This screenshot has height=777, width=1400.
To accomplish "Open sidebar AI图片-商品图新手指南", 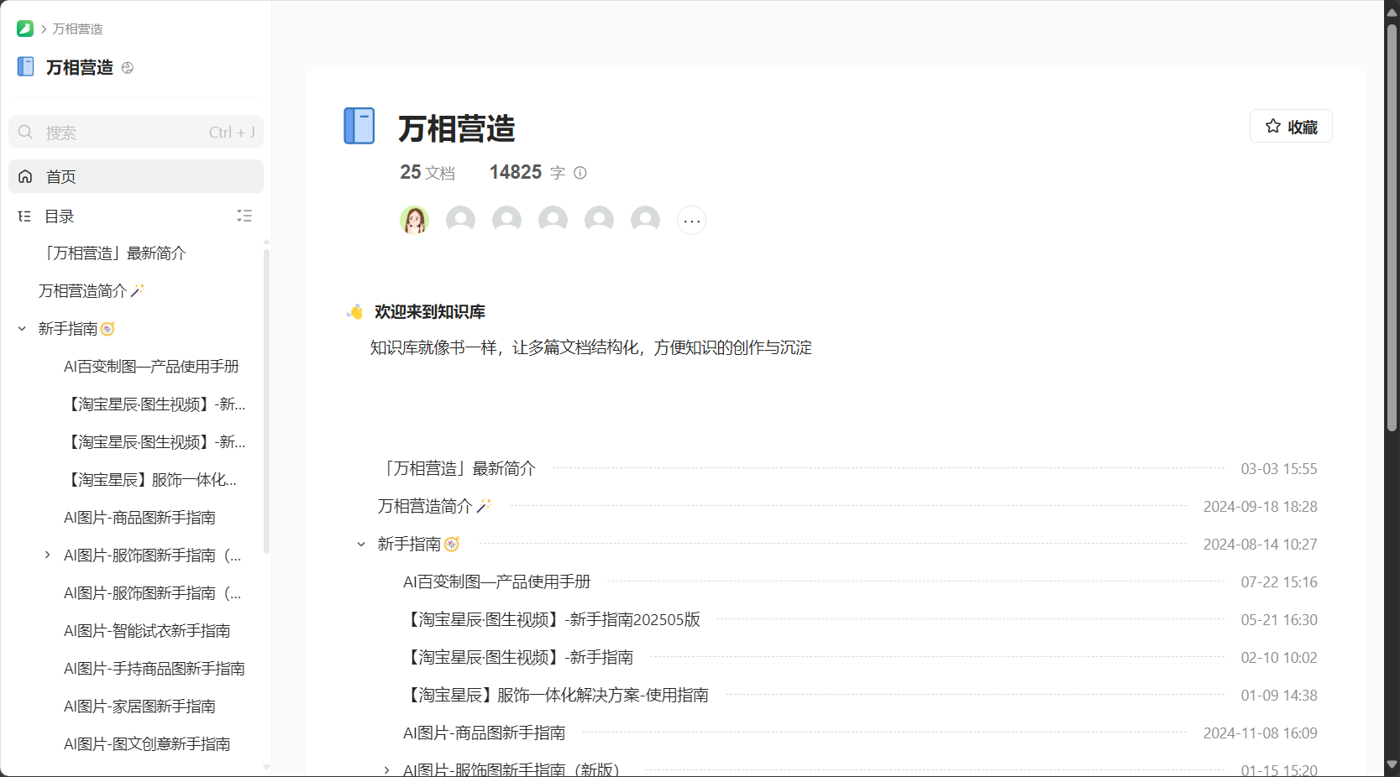I will coord(139,517).
